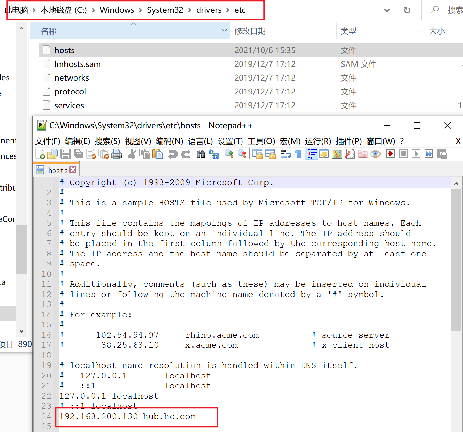Paste using the clipboard toolbar icon

point(158,154)
